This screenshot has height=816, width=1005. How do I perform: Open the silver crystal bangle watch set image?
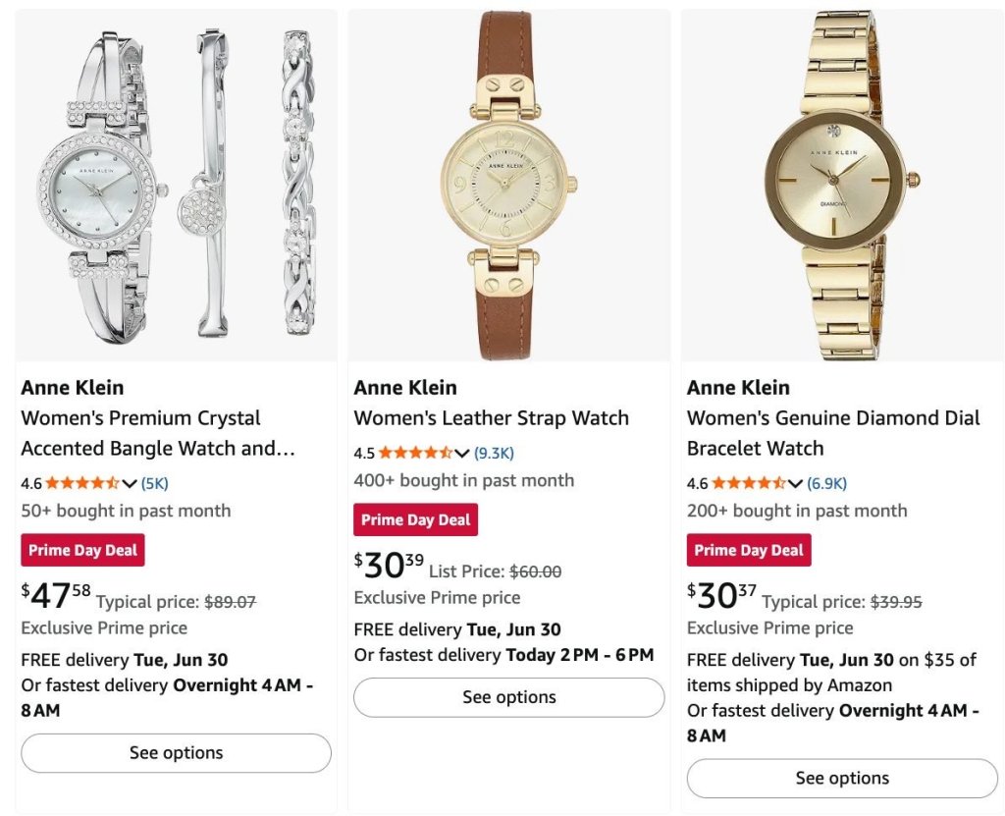(x=177, y=186)
